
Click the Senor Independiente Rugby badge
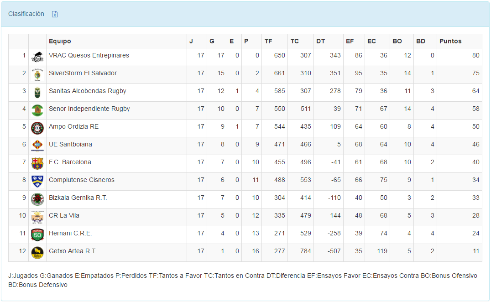[37, 110]
